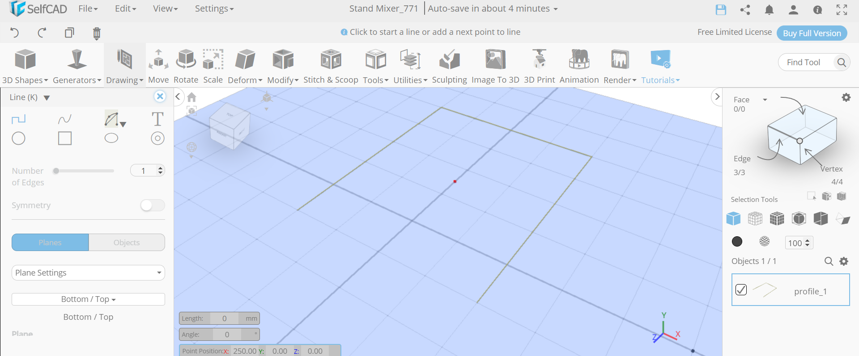Open notifications bell

click(x=769, y=10)
